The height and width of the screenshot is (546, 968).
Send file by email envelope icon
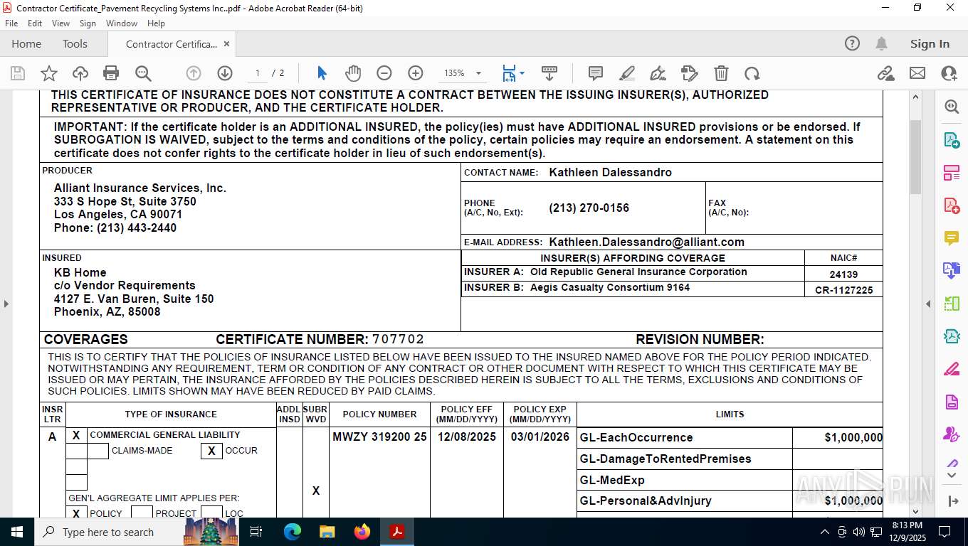(x=917, y=73)
